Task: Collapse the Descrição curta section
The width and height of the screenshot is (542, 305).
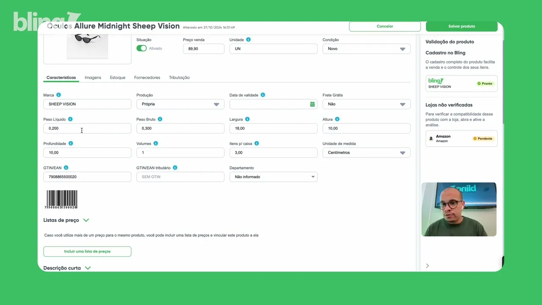Action: pos(88,268)
